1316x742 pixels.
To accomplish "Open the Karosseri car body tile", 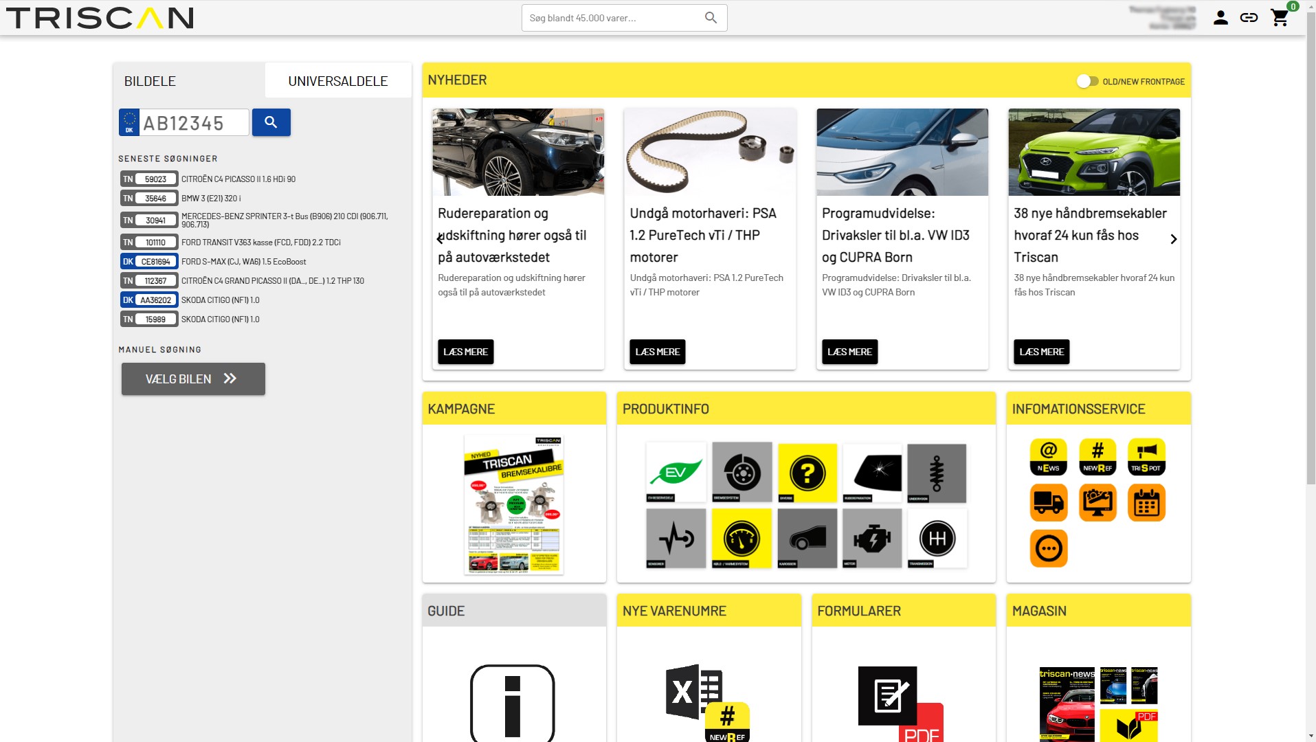I will click(807, 538).
